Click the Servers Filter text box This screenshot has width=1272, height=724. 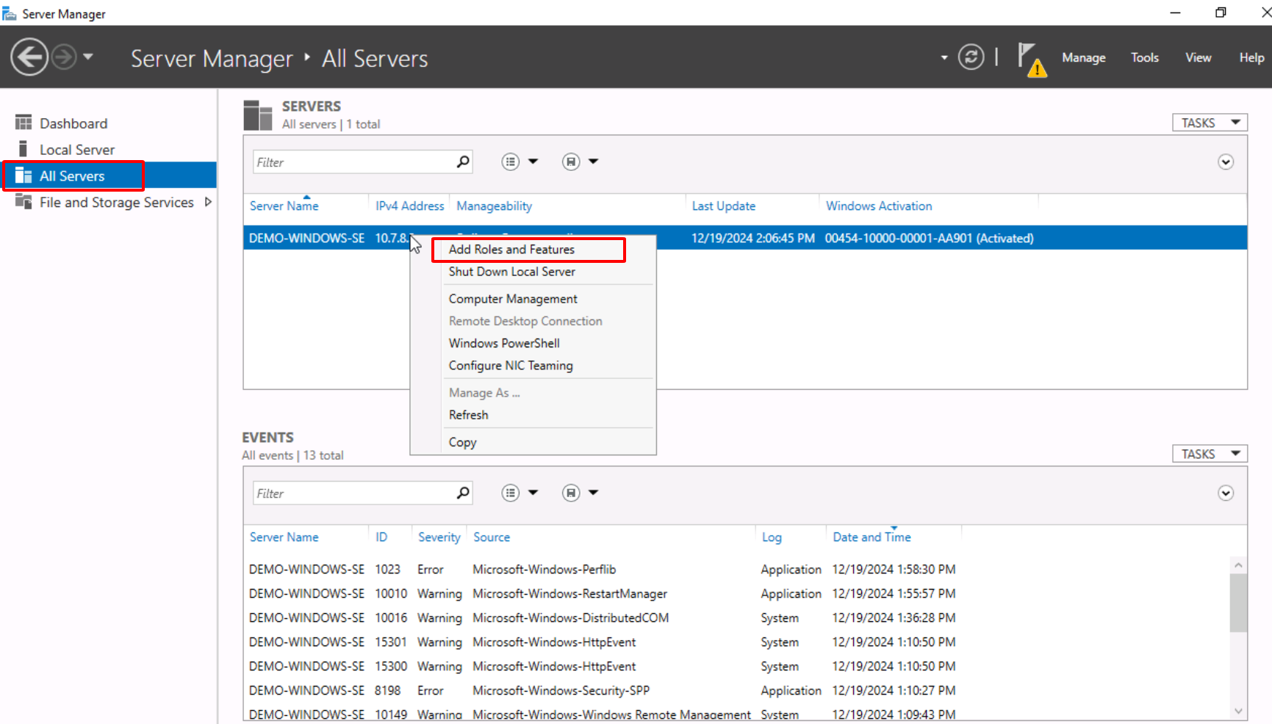pyautogui.click(x=353, y=162)
